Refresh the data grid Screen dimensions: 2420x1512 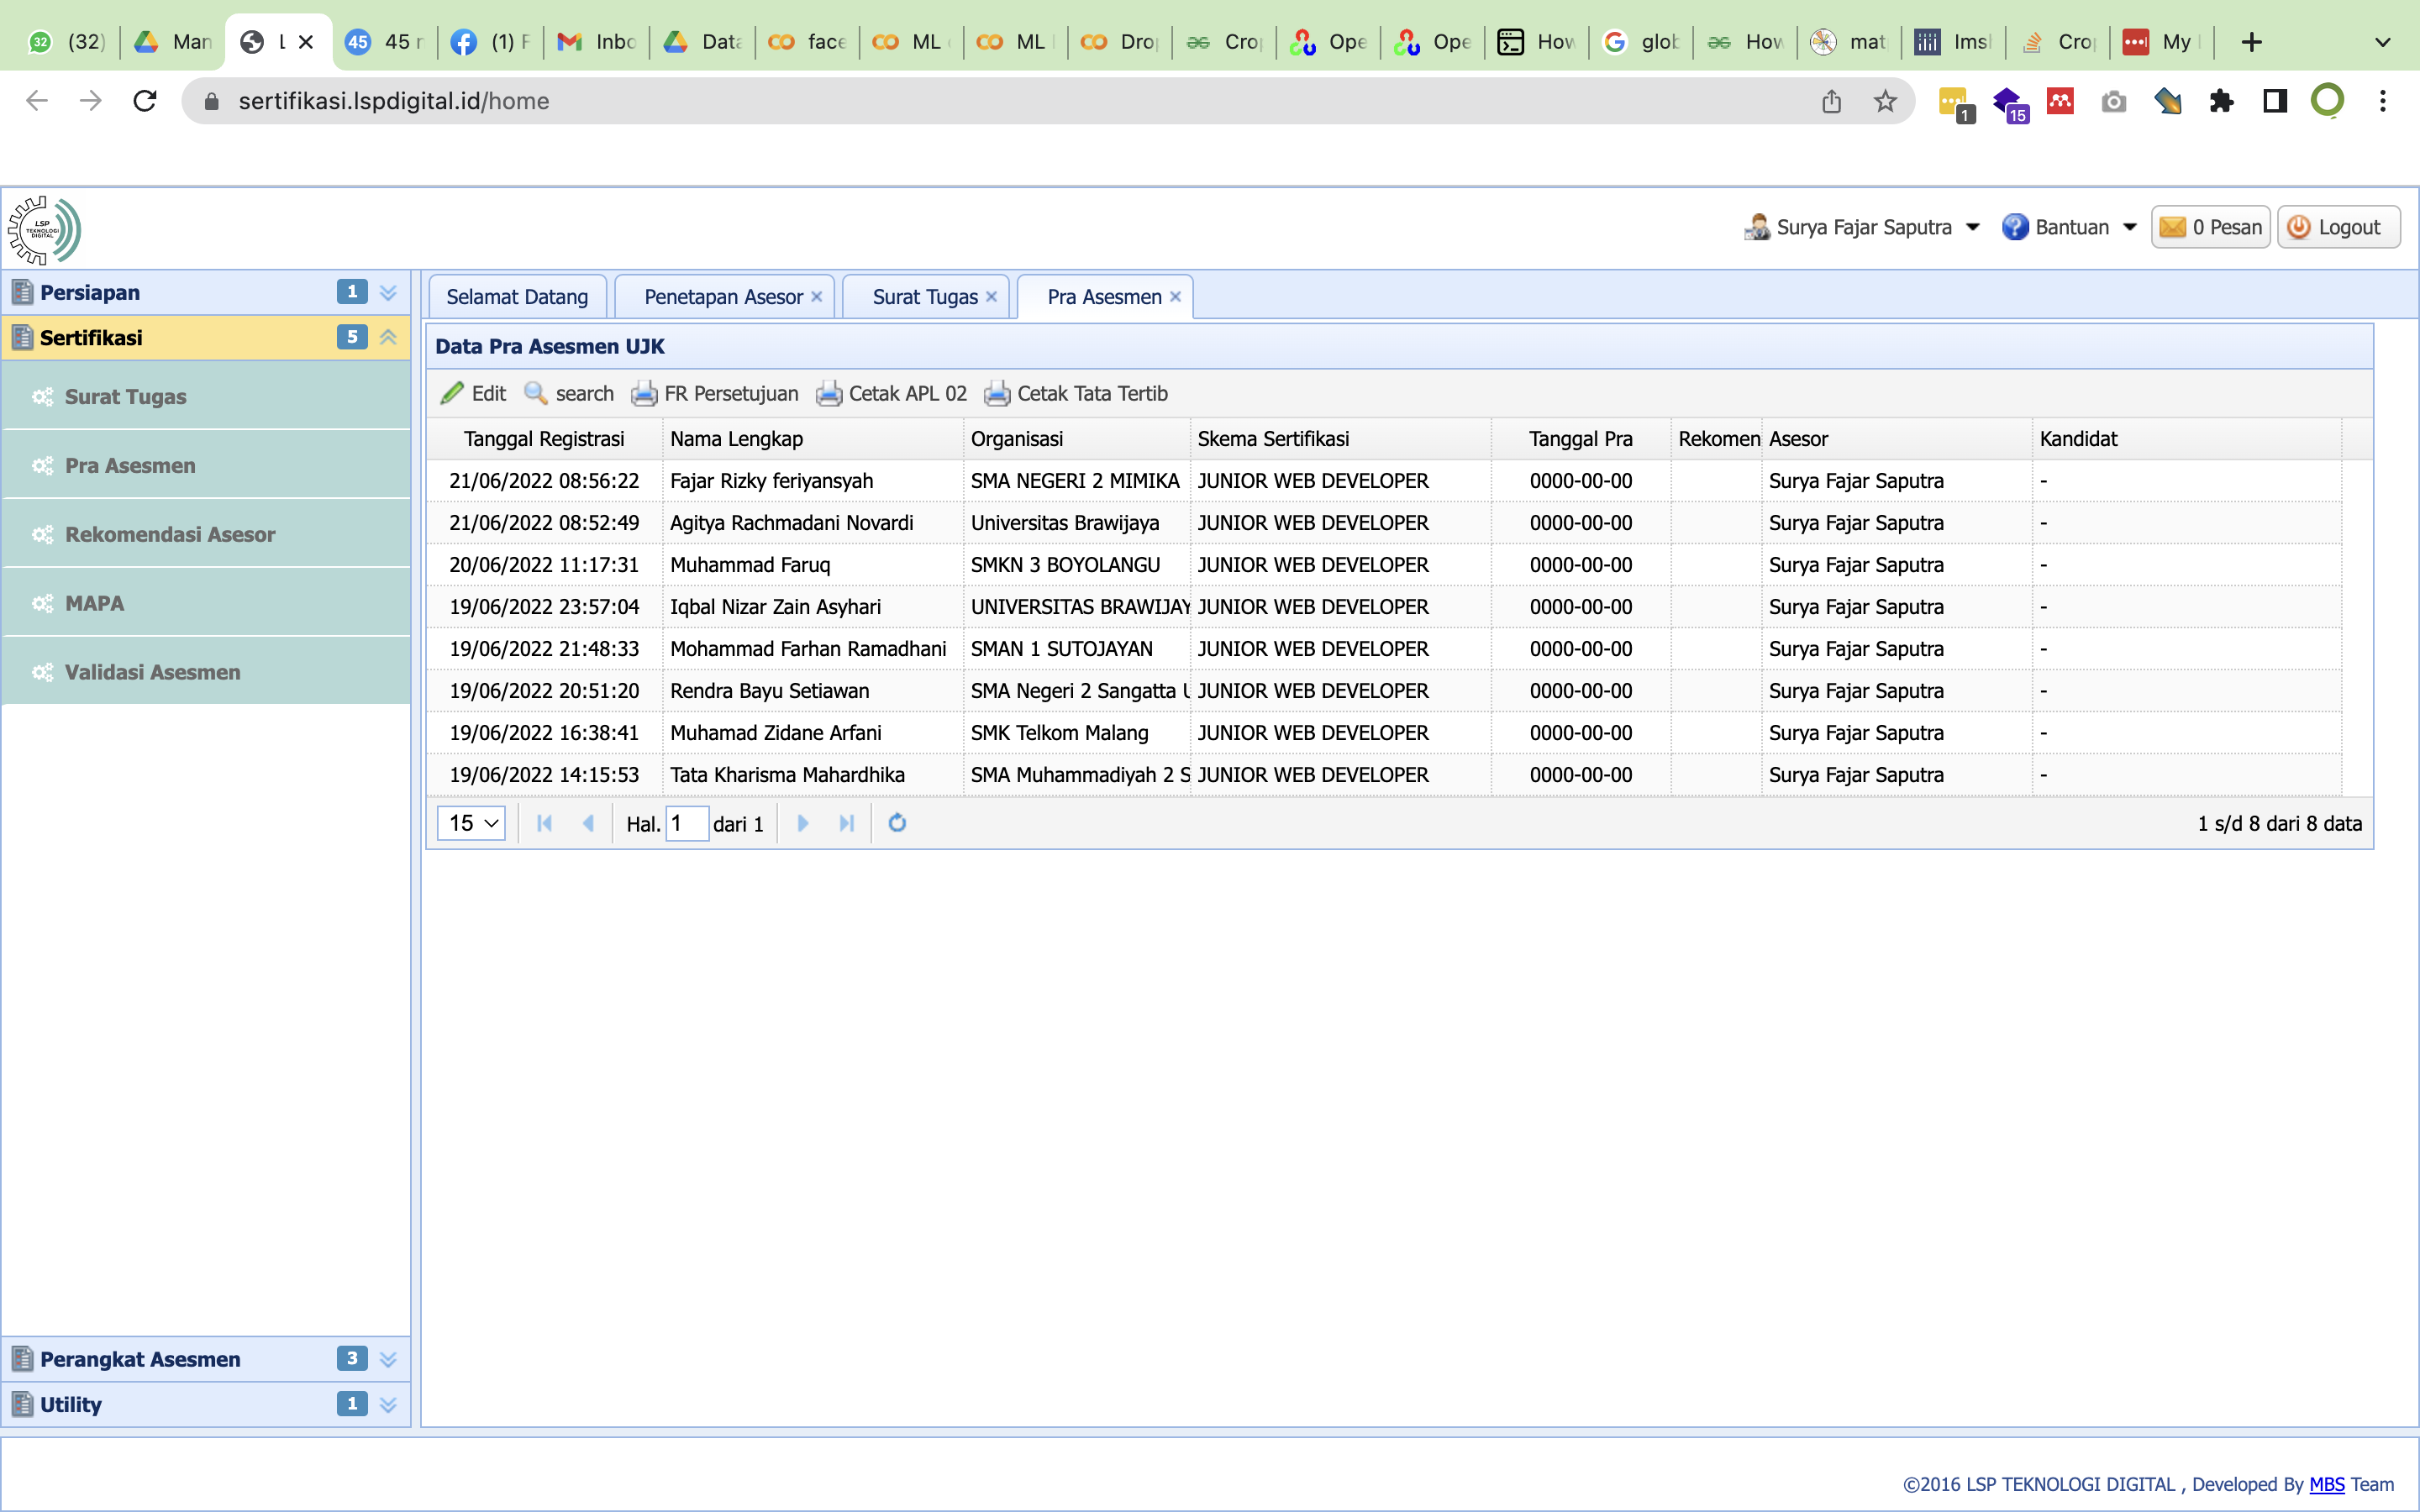coord(897,823)
